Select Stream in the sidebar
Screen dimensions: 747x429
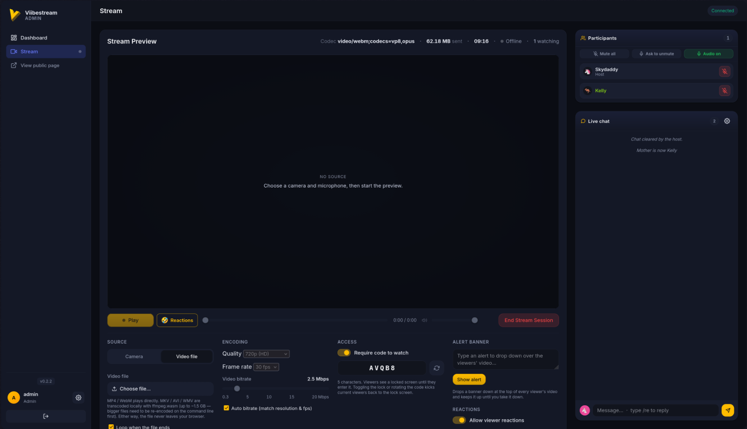[x=46, y=52]
